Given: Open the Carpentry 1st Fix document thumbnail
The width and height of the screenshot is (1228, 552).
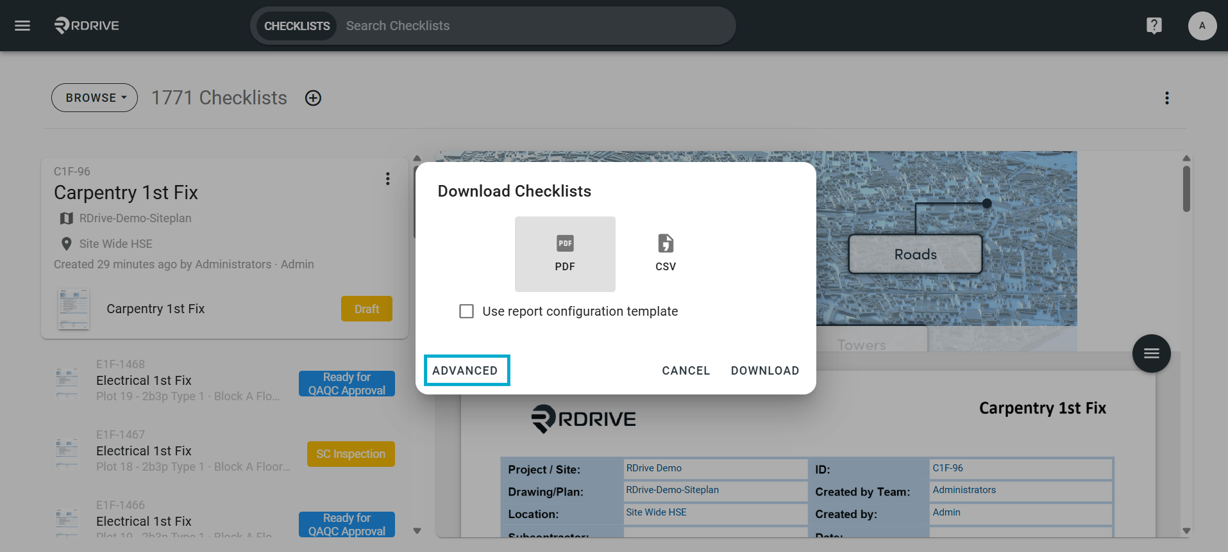Looking at the screenshot, I should tap(73, 309).
